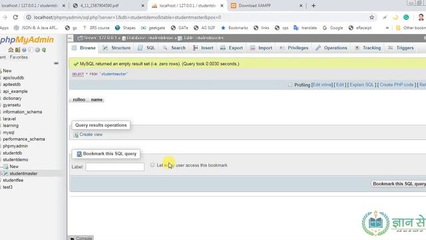
Task: Click the Bookmark this SQL query button
Action: point(399,184)
